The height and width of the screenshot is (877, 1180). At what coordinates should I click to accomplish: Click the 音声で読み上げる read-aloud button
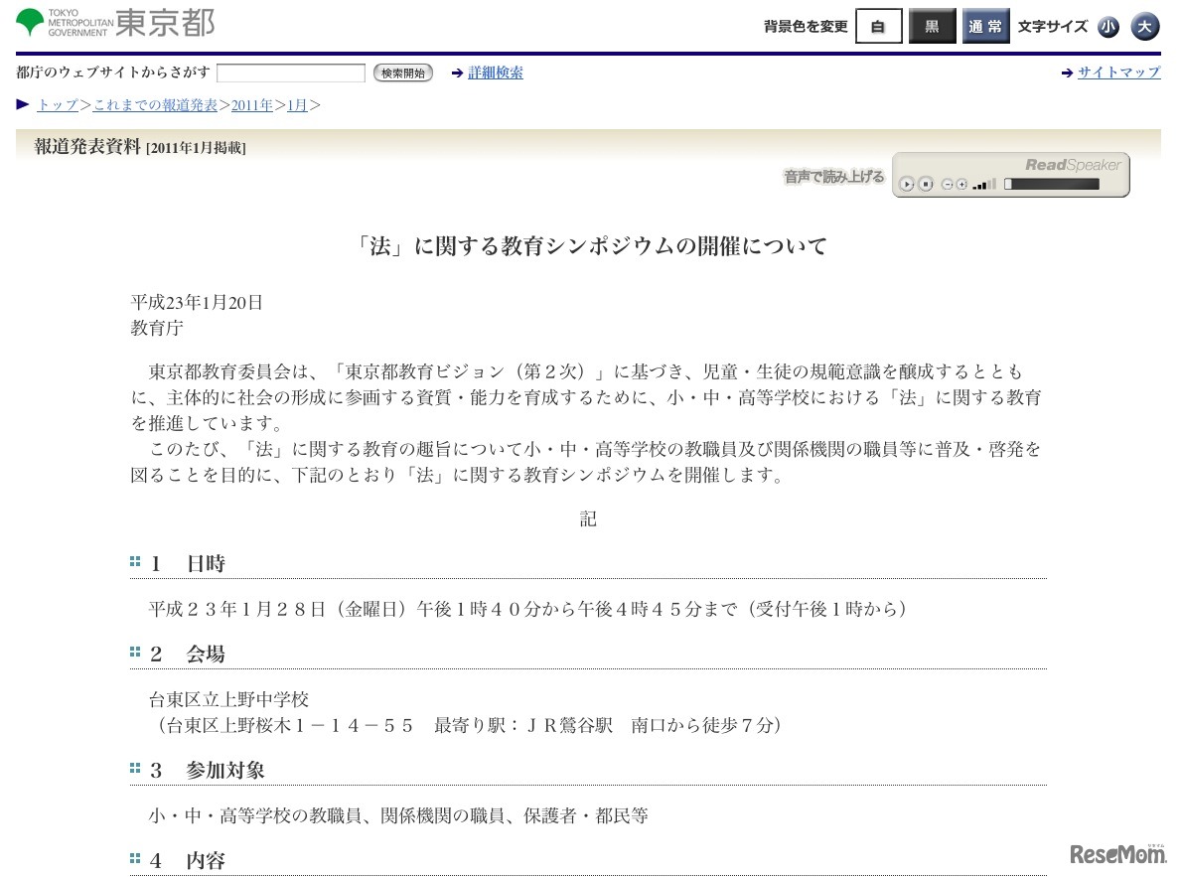[832, 176]
